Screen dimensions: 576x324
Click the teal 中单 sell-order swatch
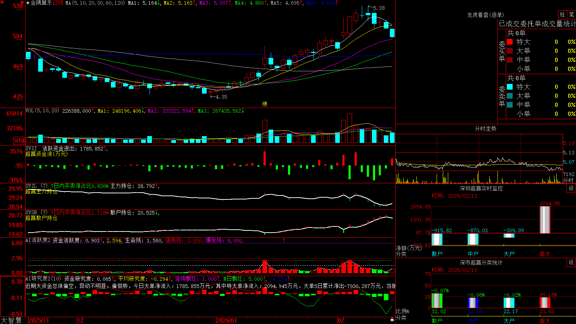510,105
